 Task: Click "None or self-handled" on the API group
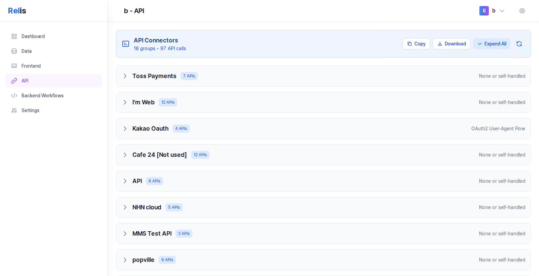tap(502, 181)
